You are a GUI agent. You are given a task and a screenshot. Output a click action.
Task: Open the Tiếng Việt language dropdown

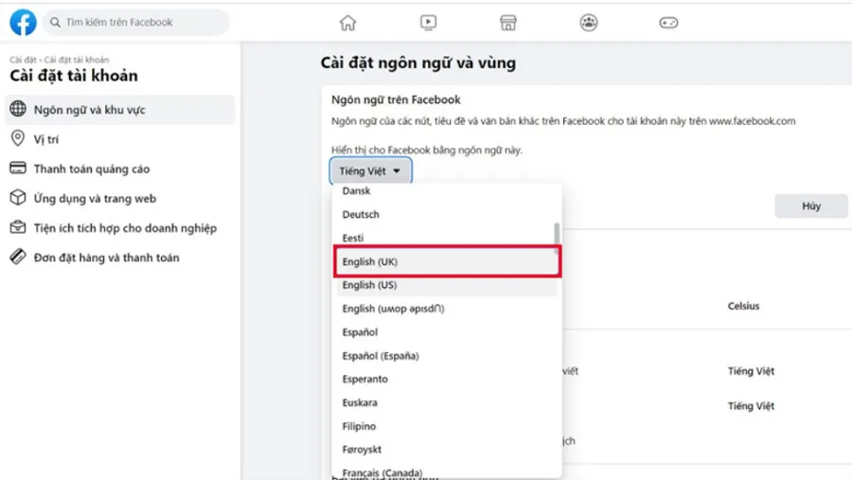pos(370,171)
